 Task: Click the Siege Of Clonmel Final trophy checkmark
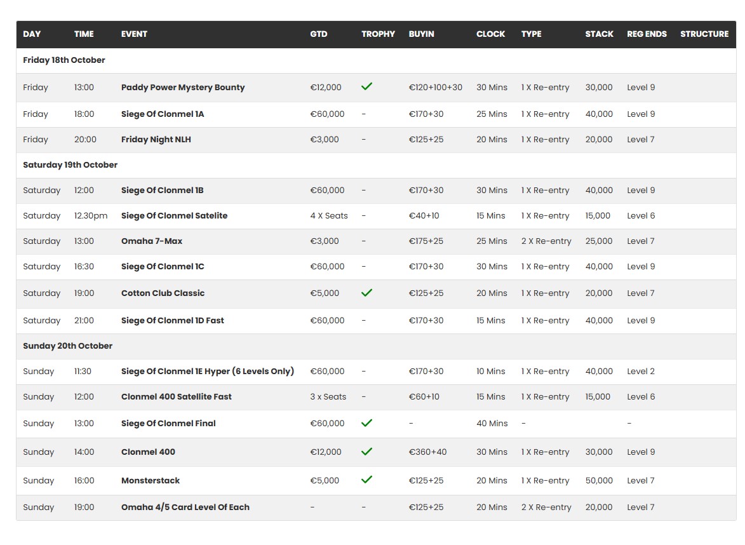coord(366,423)
